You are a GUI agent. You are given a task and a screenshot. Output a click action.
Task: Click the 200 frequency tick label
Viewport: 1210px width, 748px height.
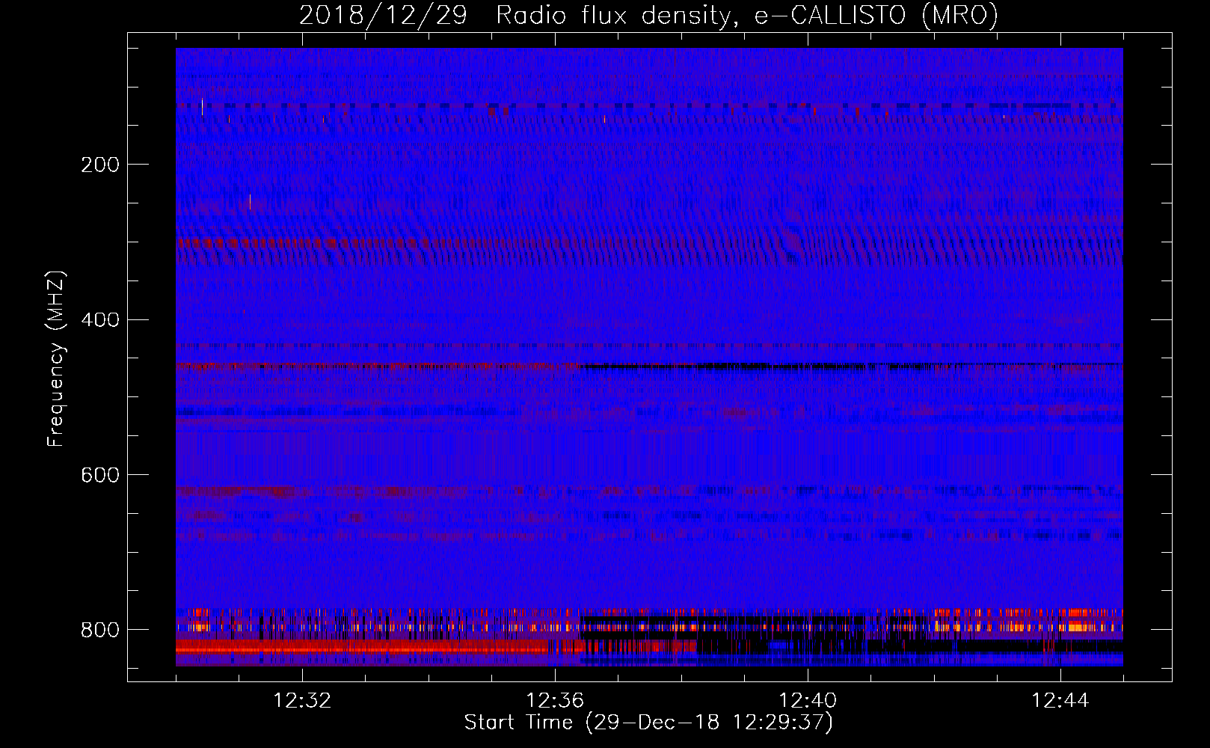[100, 165]
